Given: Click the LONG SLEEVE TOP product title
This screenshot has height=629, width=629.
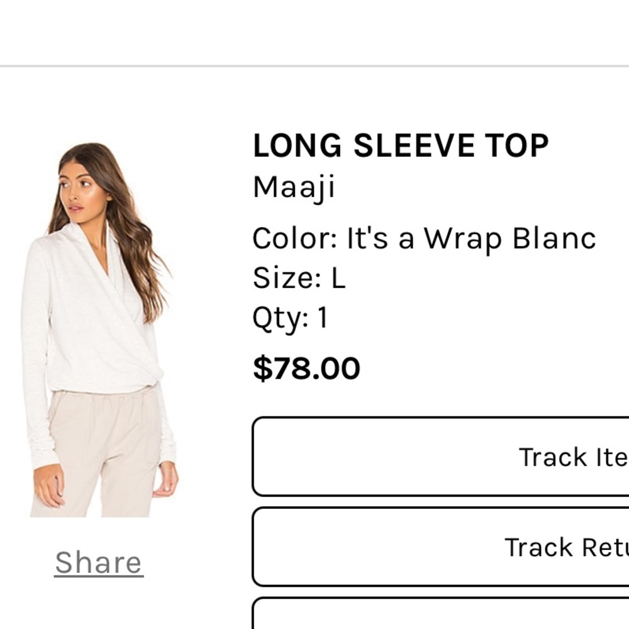Looking at the screenshot, I should point(401,145).
